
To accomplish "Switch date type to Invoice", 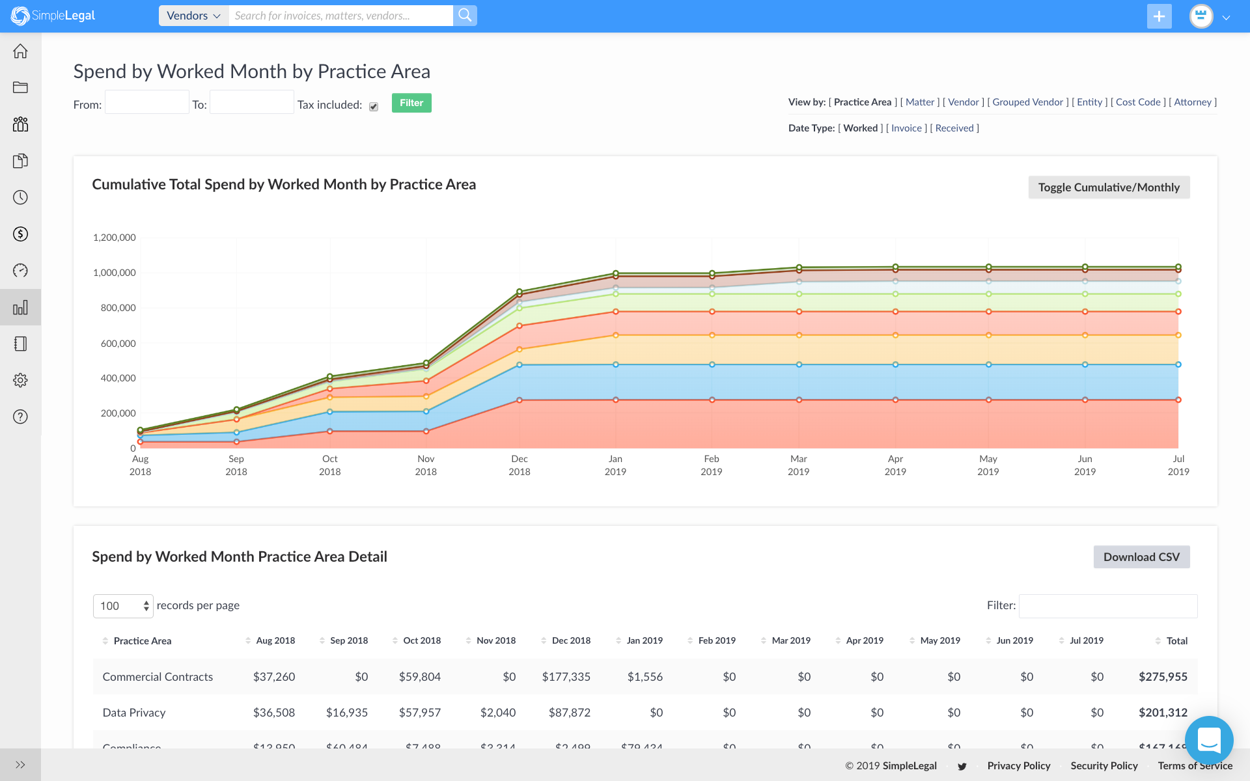I will pyautogui.click(x=906, y=128).
